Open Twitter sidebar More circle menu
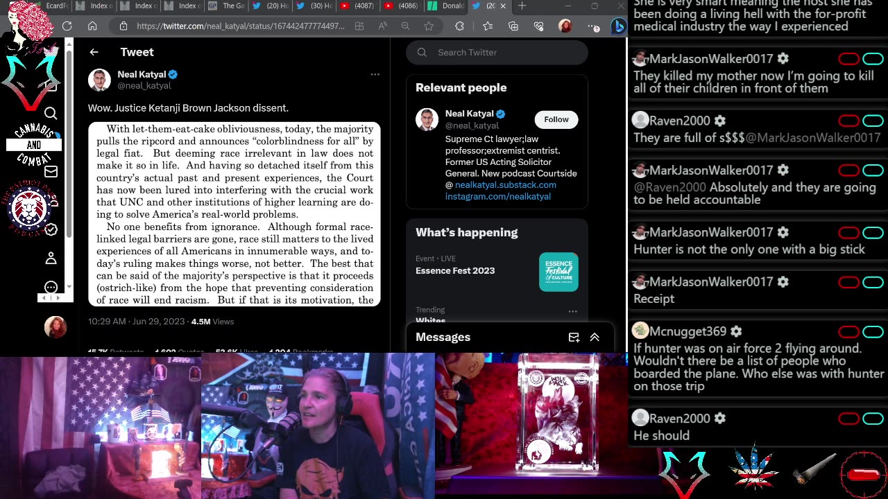The height and width of the screenshot is (499, 888). (x=51, y=287)
